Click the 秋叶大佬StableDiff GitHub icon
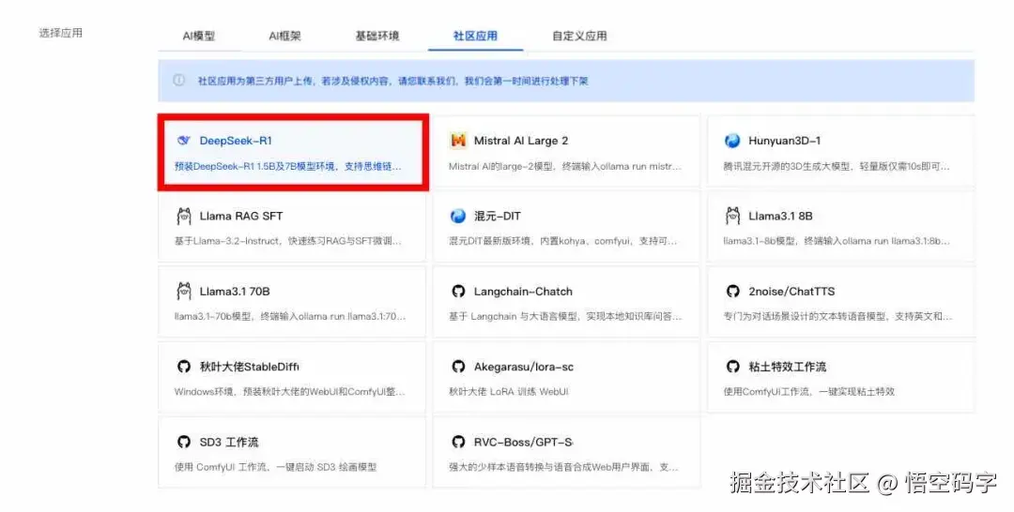Screen dimensions: 1014x512 pos(184,367)
